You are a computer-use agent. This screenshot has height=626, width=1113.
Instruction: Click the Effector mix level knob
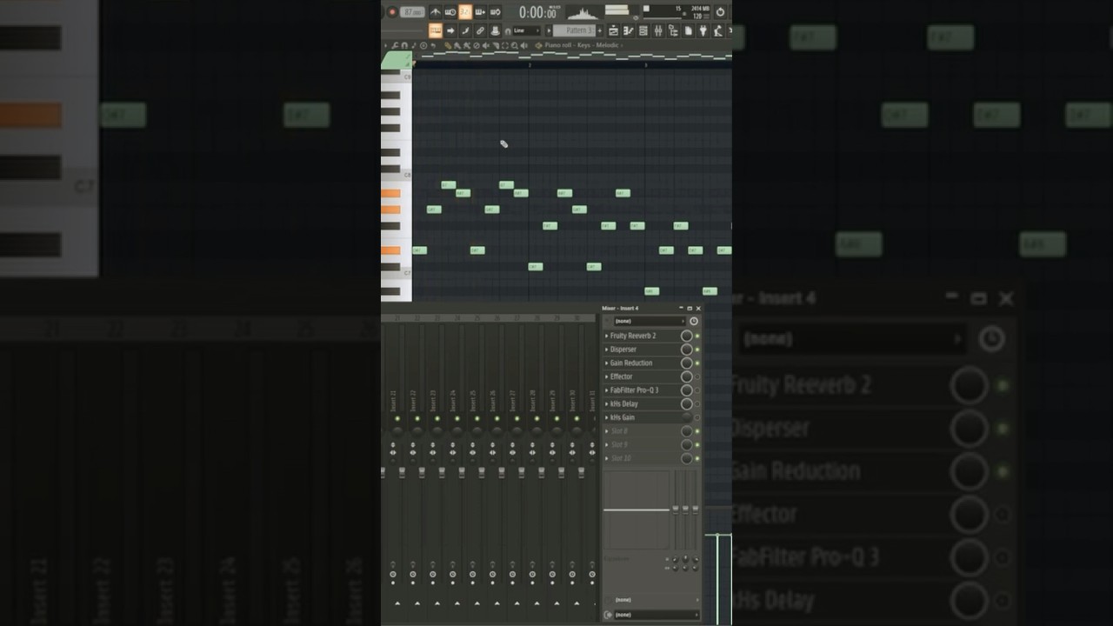[x=686, y=376]
